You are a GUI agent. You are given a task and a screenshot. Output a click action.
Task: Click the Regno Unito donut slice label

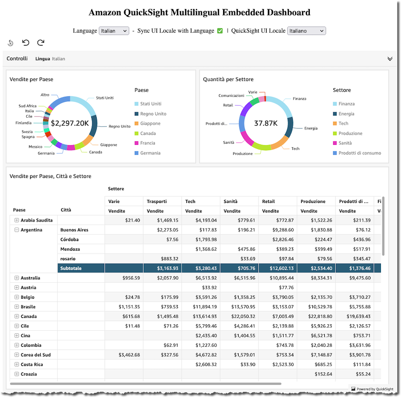(x=119, y=126)
